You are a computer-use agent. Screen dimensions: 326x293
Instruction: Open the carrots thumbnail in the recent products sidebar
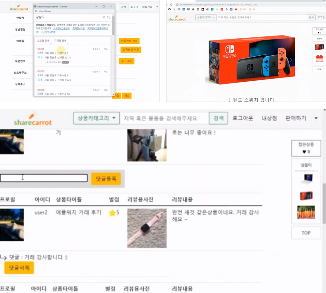point(306,212)
